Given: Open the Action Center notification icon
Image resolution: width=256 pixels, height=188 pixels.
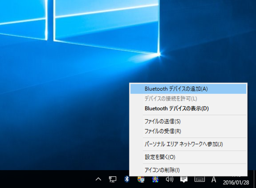Looking at the screenshot, I should coord(184,179).
